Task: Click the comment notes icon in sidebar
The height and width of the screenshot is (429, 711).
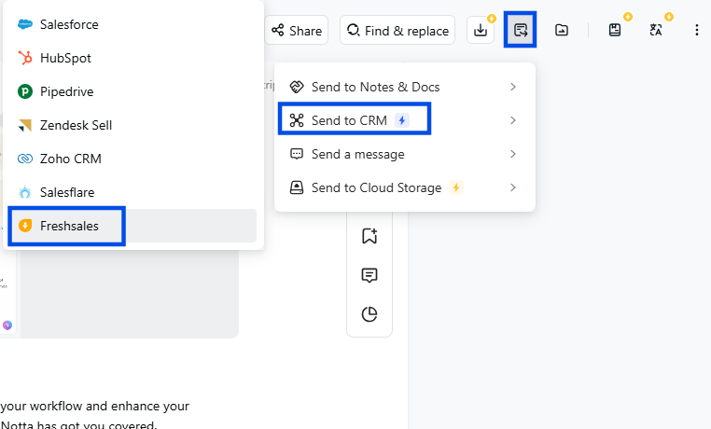Action: [369, 275]
